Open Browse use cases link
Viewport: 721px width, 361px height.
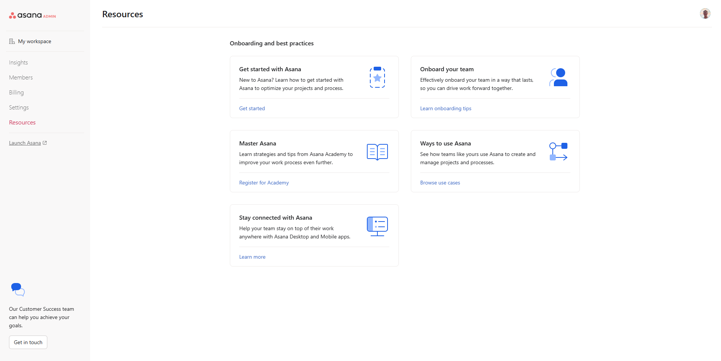[x=440, y=183]
